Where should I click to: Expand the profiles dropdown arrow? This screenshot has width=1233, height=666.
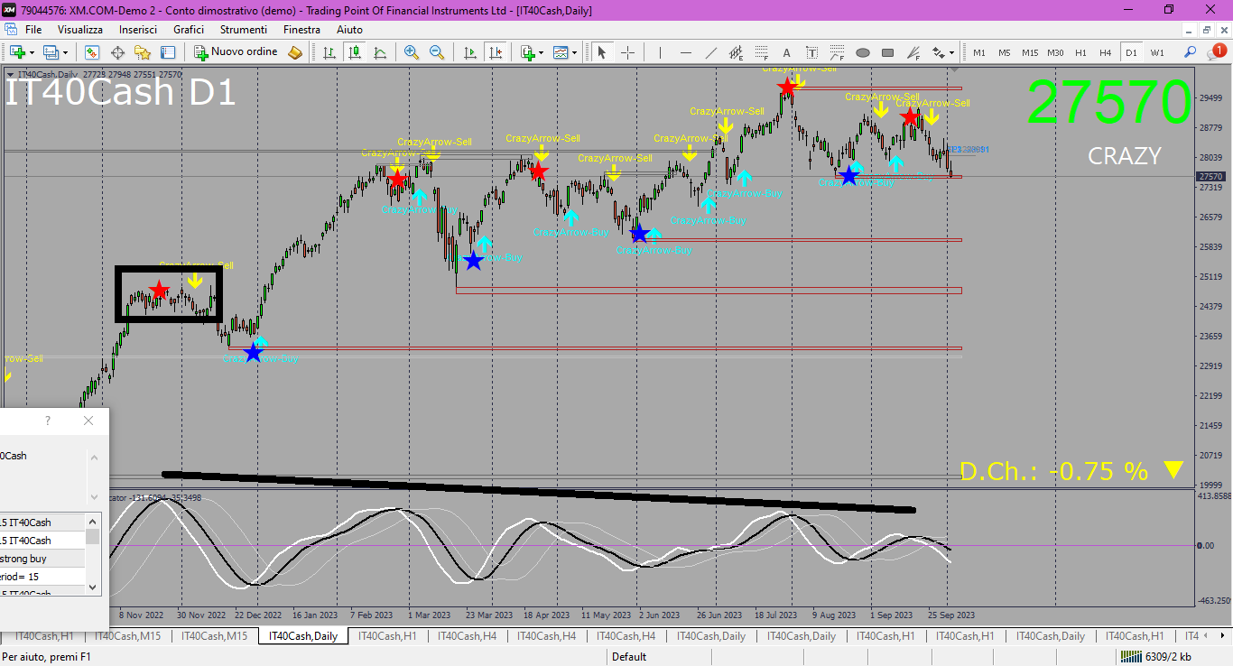[x=65, y=53]
